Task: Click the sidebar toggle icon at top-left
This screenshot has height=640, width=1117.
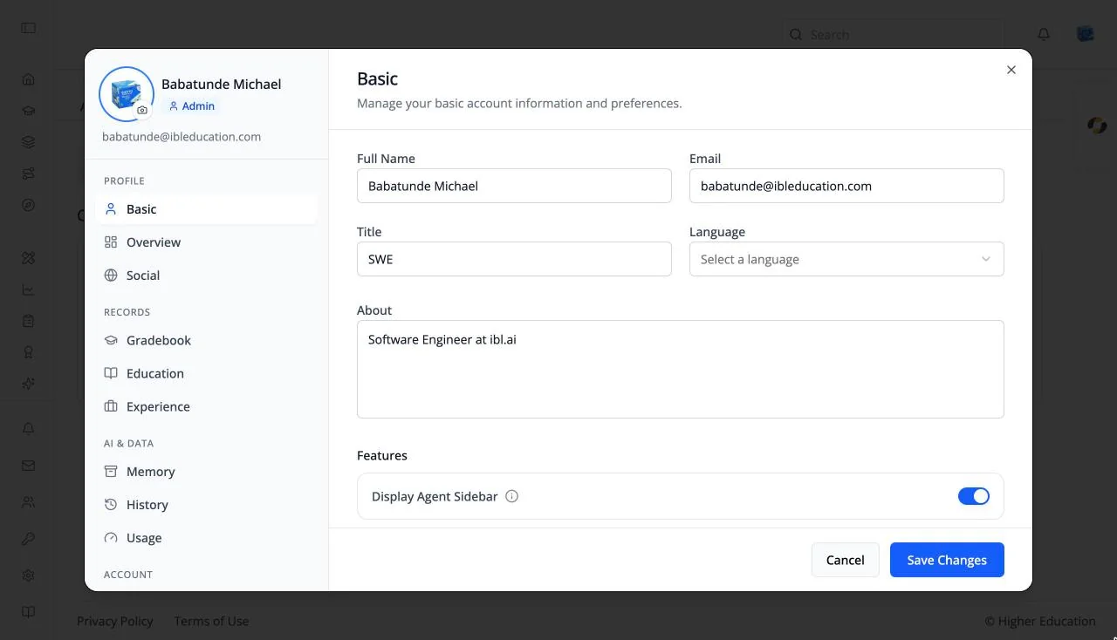Action: (29, 28)
